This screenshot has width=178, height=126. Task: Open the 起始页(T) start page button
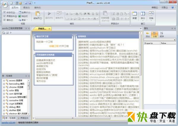click(x=38, y=15)
